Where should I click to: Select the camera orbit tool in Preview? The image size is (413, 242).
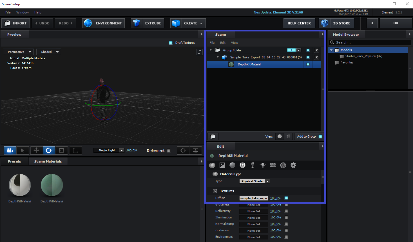[x=10, y=150]
